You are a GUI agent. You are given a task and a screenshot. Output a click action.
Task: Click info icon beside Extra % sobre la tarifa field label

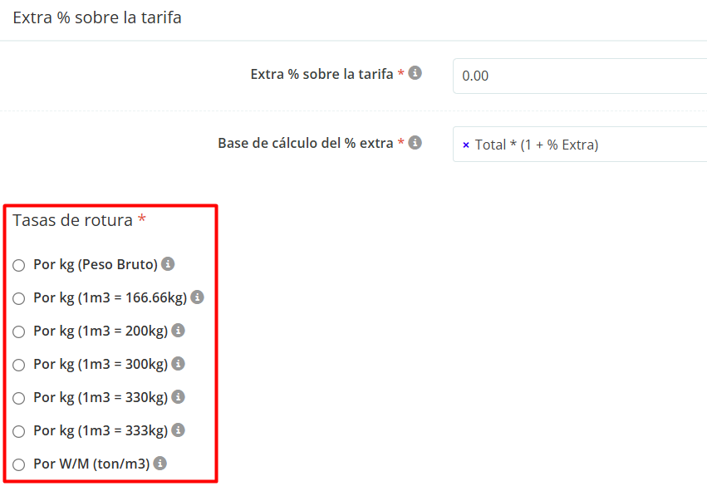pos(415,73)
